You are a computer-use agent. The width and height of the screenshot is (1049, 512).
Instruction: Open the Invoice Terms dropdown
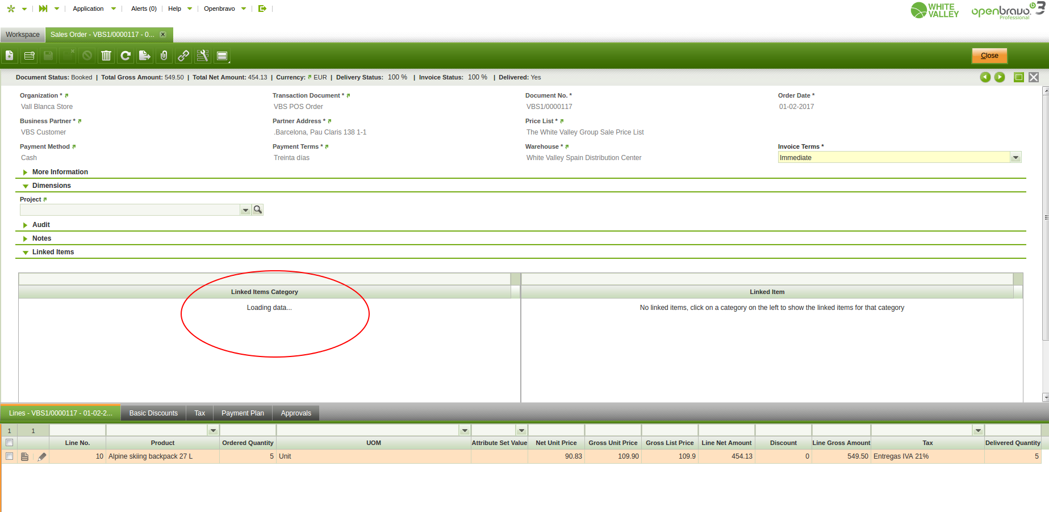pyautogui.click(x=1015, y=158)
